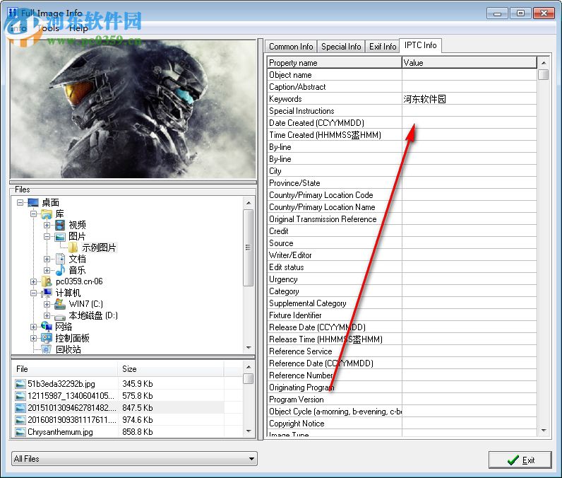Select the Urgency property row
Viewport: 562px width, 478px height.
point(402,279)
